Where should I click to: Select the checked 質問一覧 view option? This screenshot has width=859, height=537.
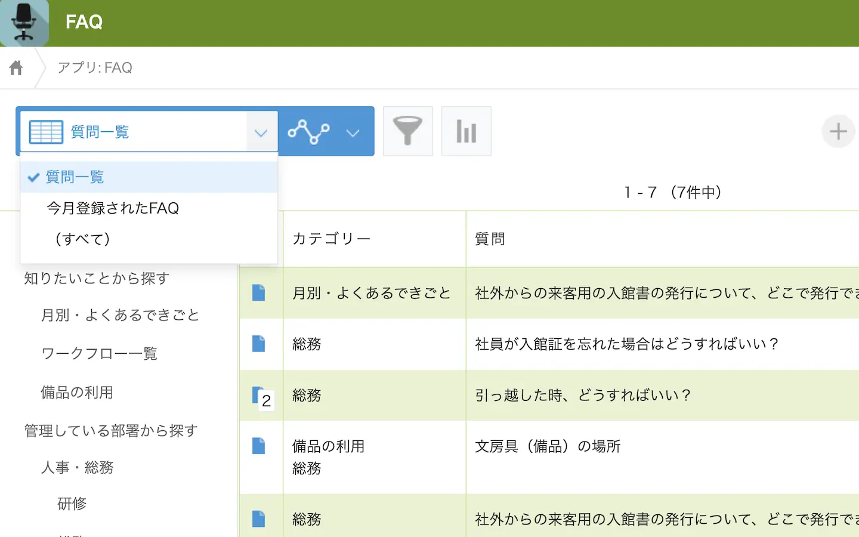point(75,177)
